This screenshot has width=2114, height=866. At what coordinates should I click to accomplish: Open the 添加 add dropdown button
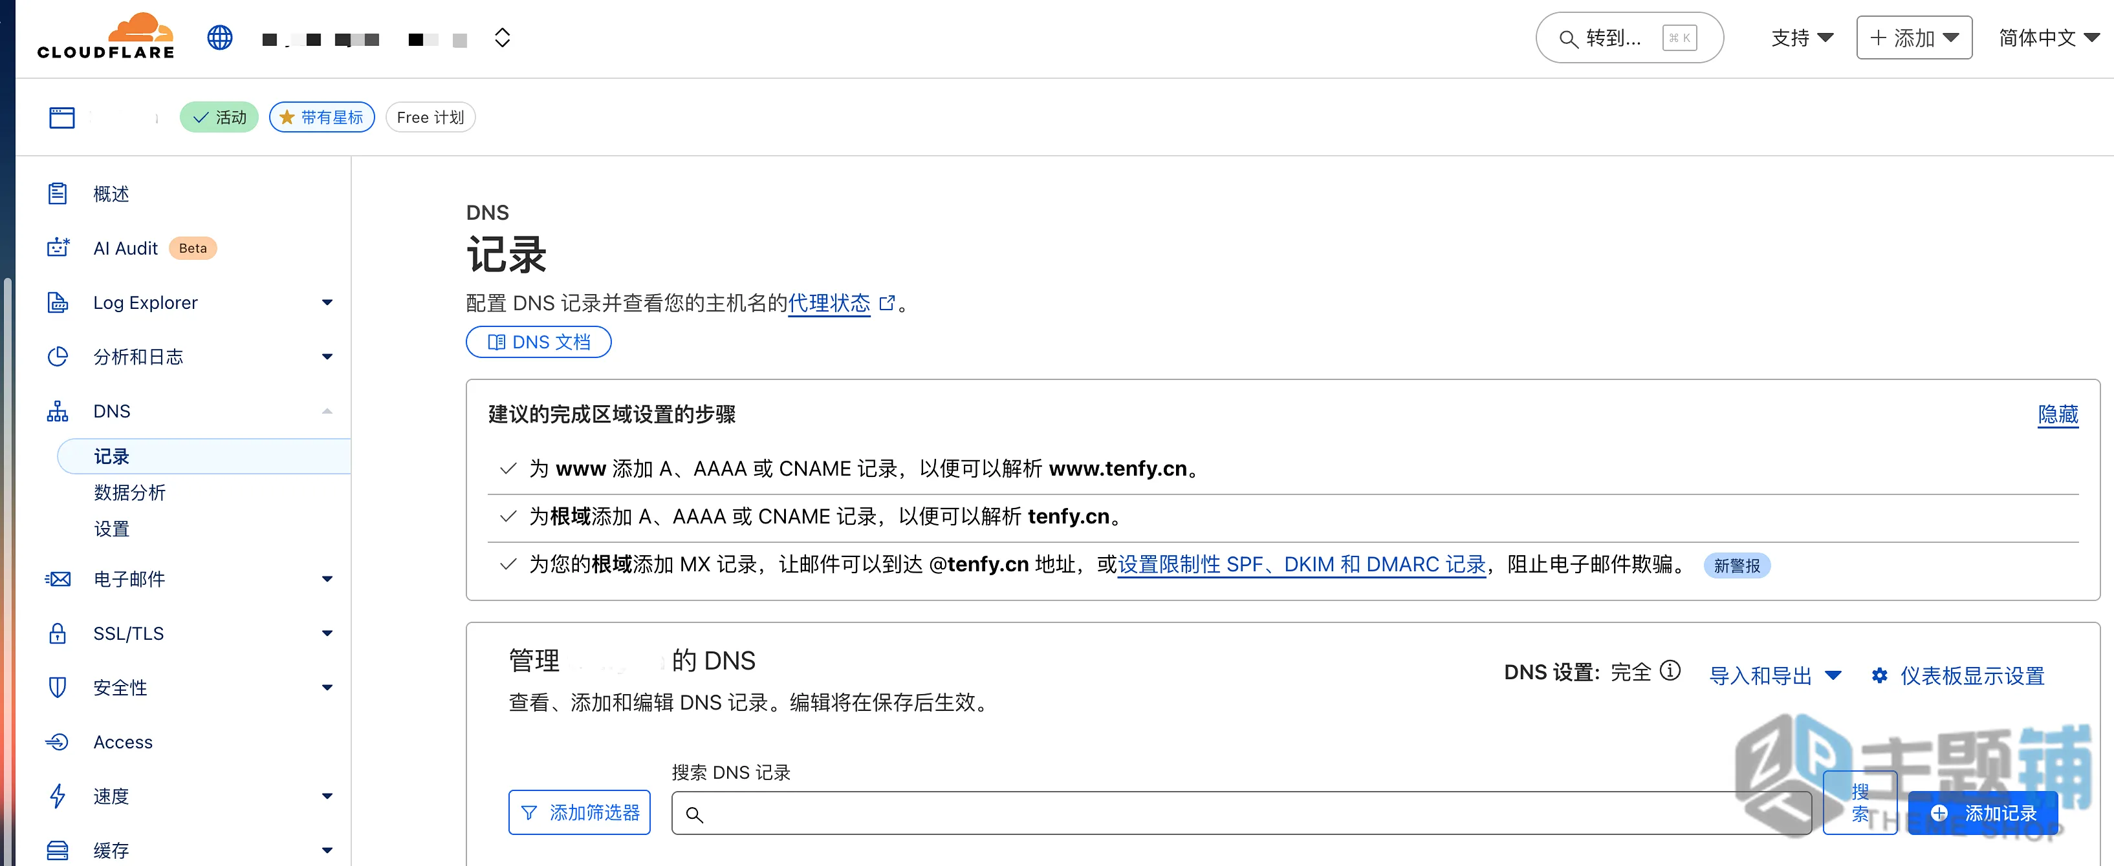tap(1913, 37)
